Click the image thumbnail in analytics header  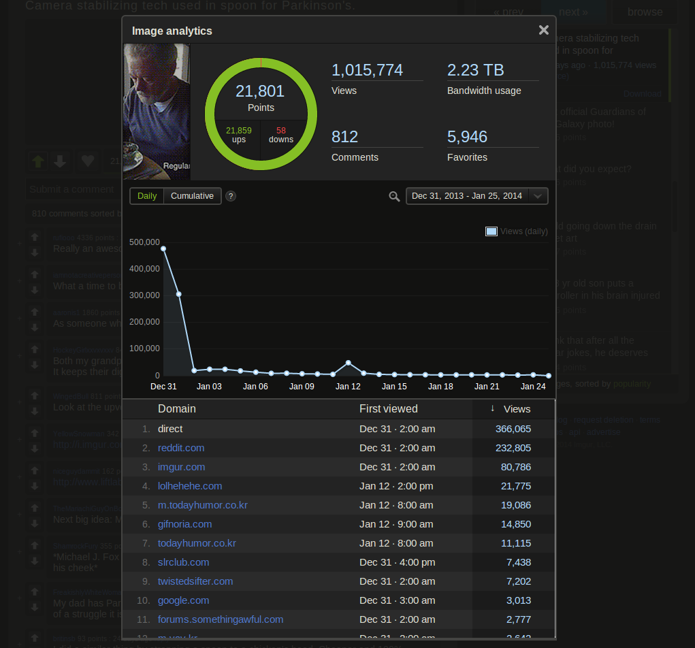coord(157,112)
